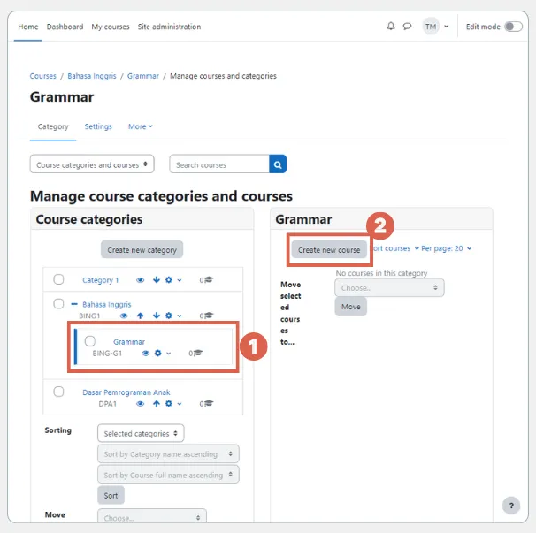Viewport: 536px width, 533px height.
Task: Open the Grammar breadcrumb link
Action: (x=143, y=76)
